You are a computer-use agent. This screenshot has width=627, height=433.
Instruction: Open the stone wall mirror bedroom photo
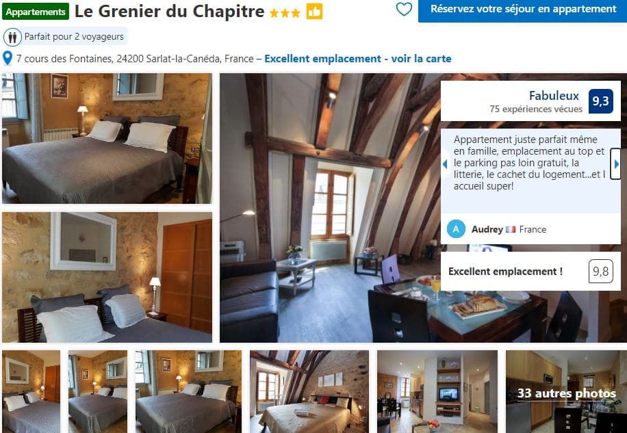(x=107, y=277)
